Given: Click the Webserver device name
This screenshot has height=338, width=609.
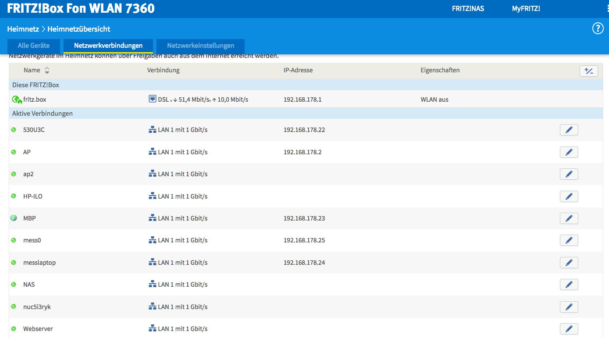Looking at the screenshot, I should pyautogui.click(x=38, y=329).
